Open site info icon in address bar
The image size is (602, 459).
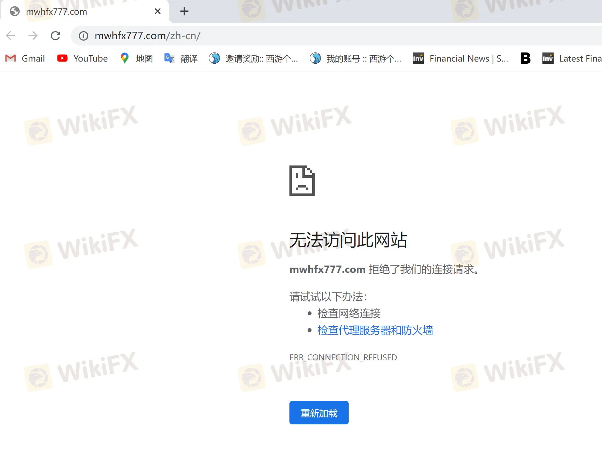(x=83, y=36)
